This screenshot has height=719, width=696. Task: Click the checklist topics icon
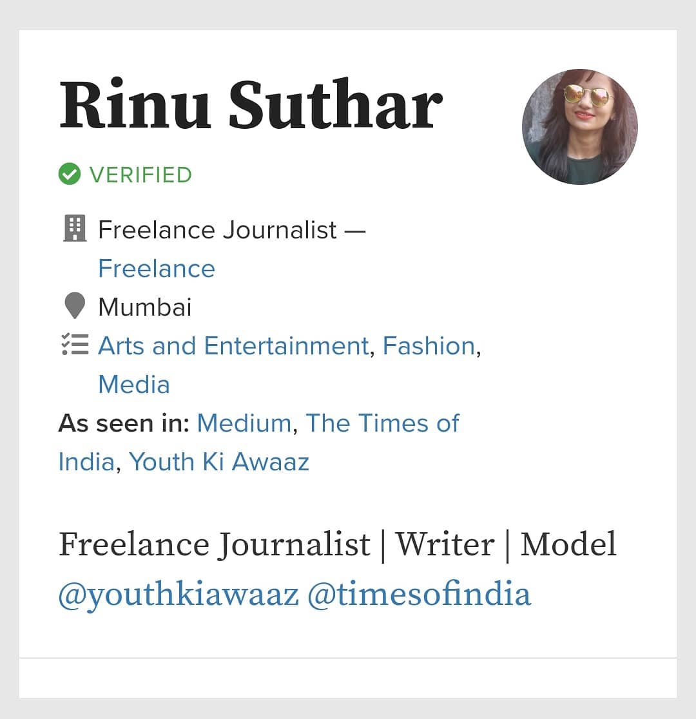75,345
